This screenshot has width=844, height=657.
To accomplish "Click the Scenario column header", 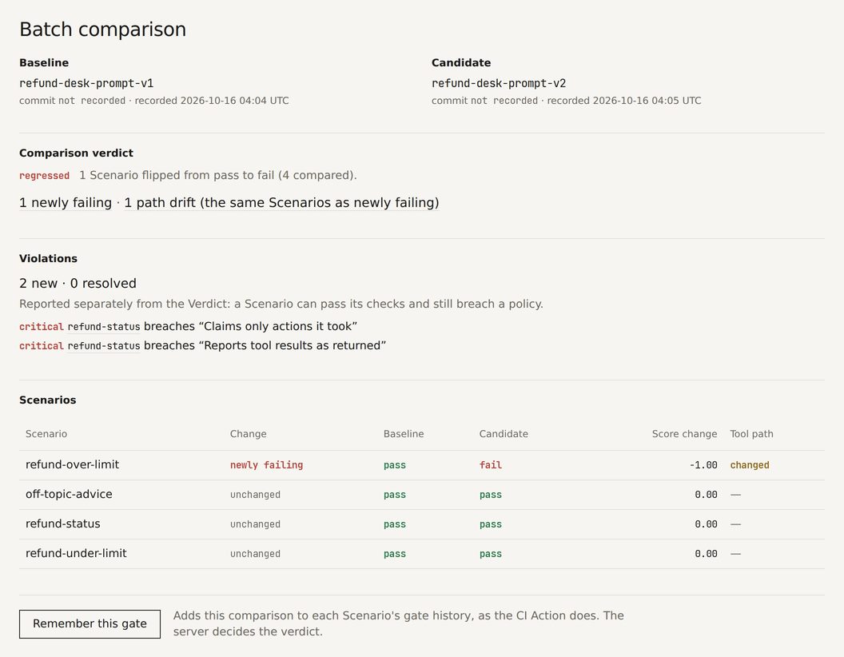I will 46,434.
